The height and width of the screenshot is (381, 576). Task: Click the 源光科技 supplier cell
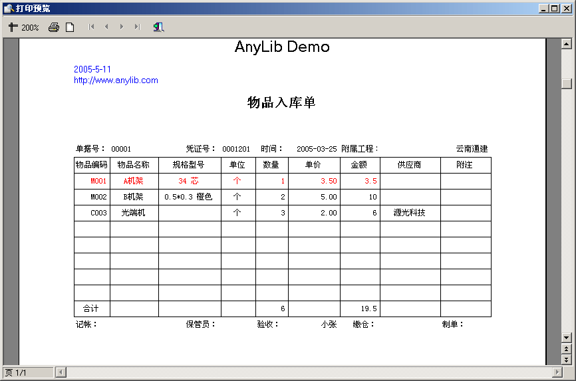click(x=409, y=213)
